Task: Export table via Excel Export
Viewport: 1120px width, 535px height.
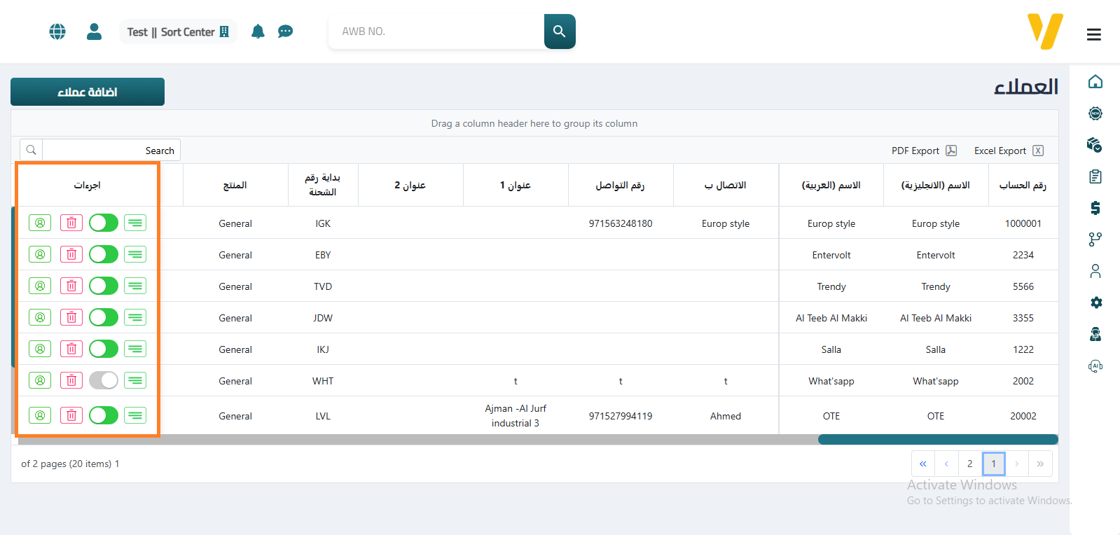Action: tap(1008, 151)
